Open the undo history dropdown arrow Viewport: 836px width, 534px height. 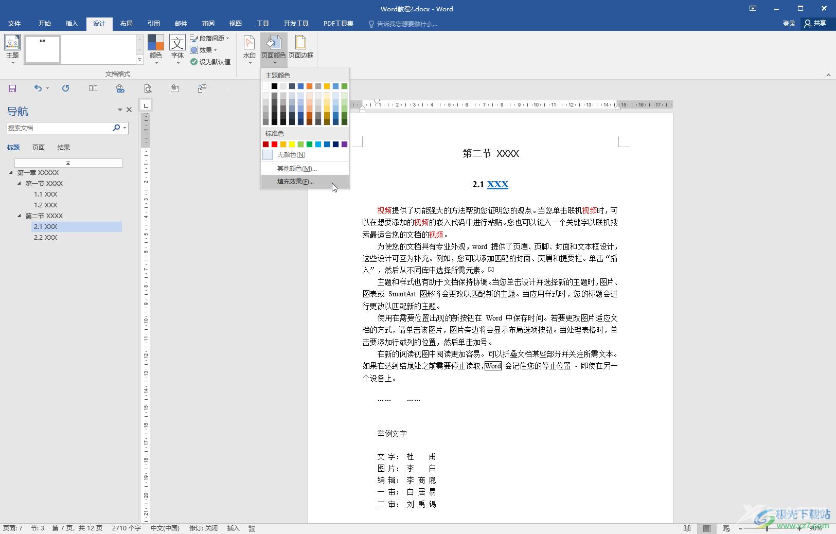[47, 88]
